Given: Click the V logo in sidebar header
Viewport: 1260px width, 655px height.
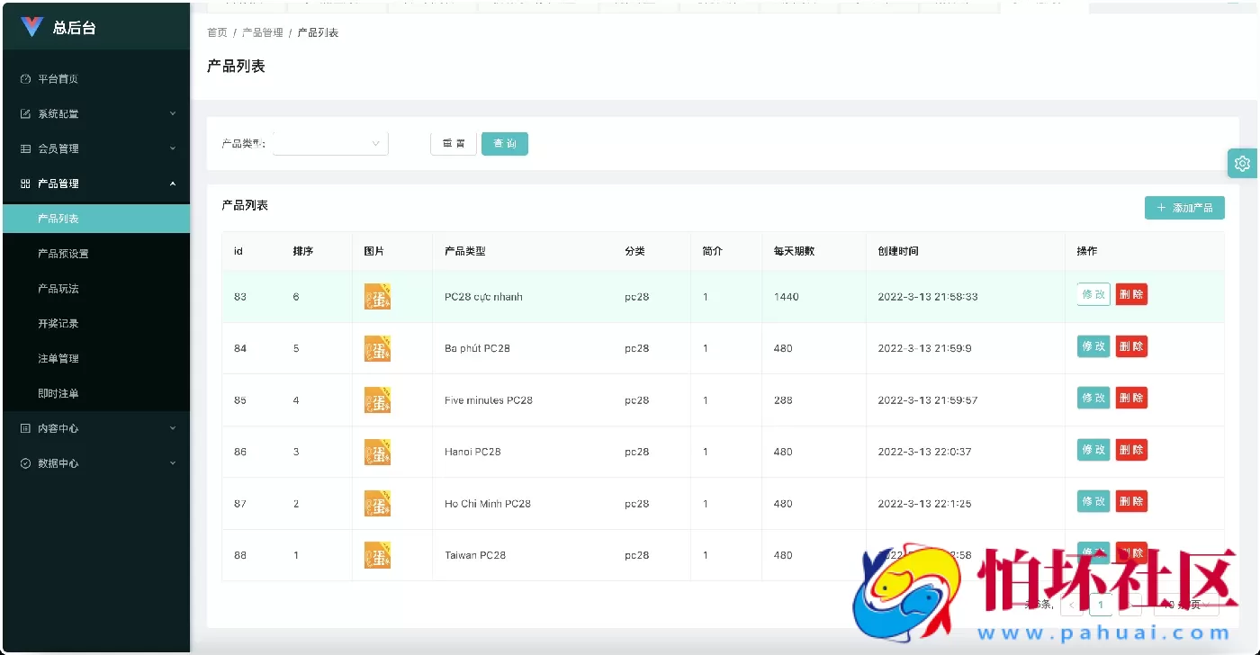Looking at the screenshot, I should coord(31,27).
